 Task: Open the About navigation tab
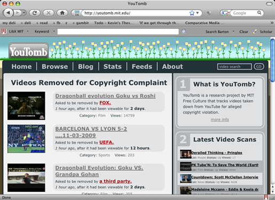click(x=172, y=67)
